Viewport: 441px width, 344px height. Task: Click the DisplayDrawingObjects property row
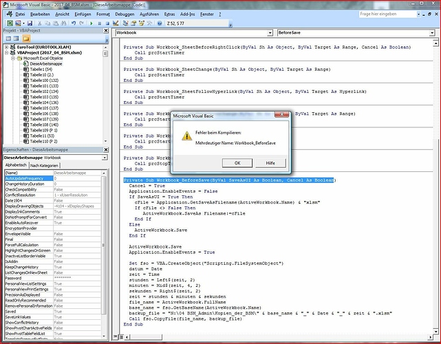pos(53,206)
